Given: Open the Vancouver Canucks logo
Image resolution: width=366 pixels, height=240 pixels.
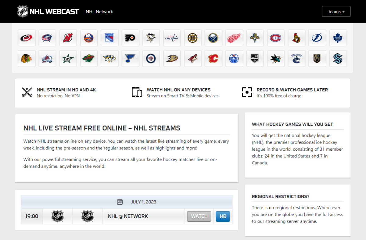Looking at the screenshot, I should (296, 58).
